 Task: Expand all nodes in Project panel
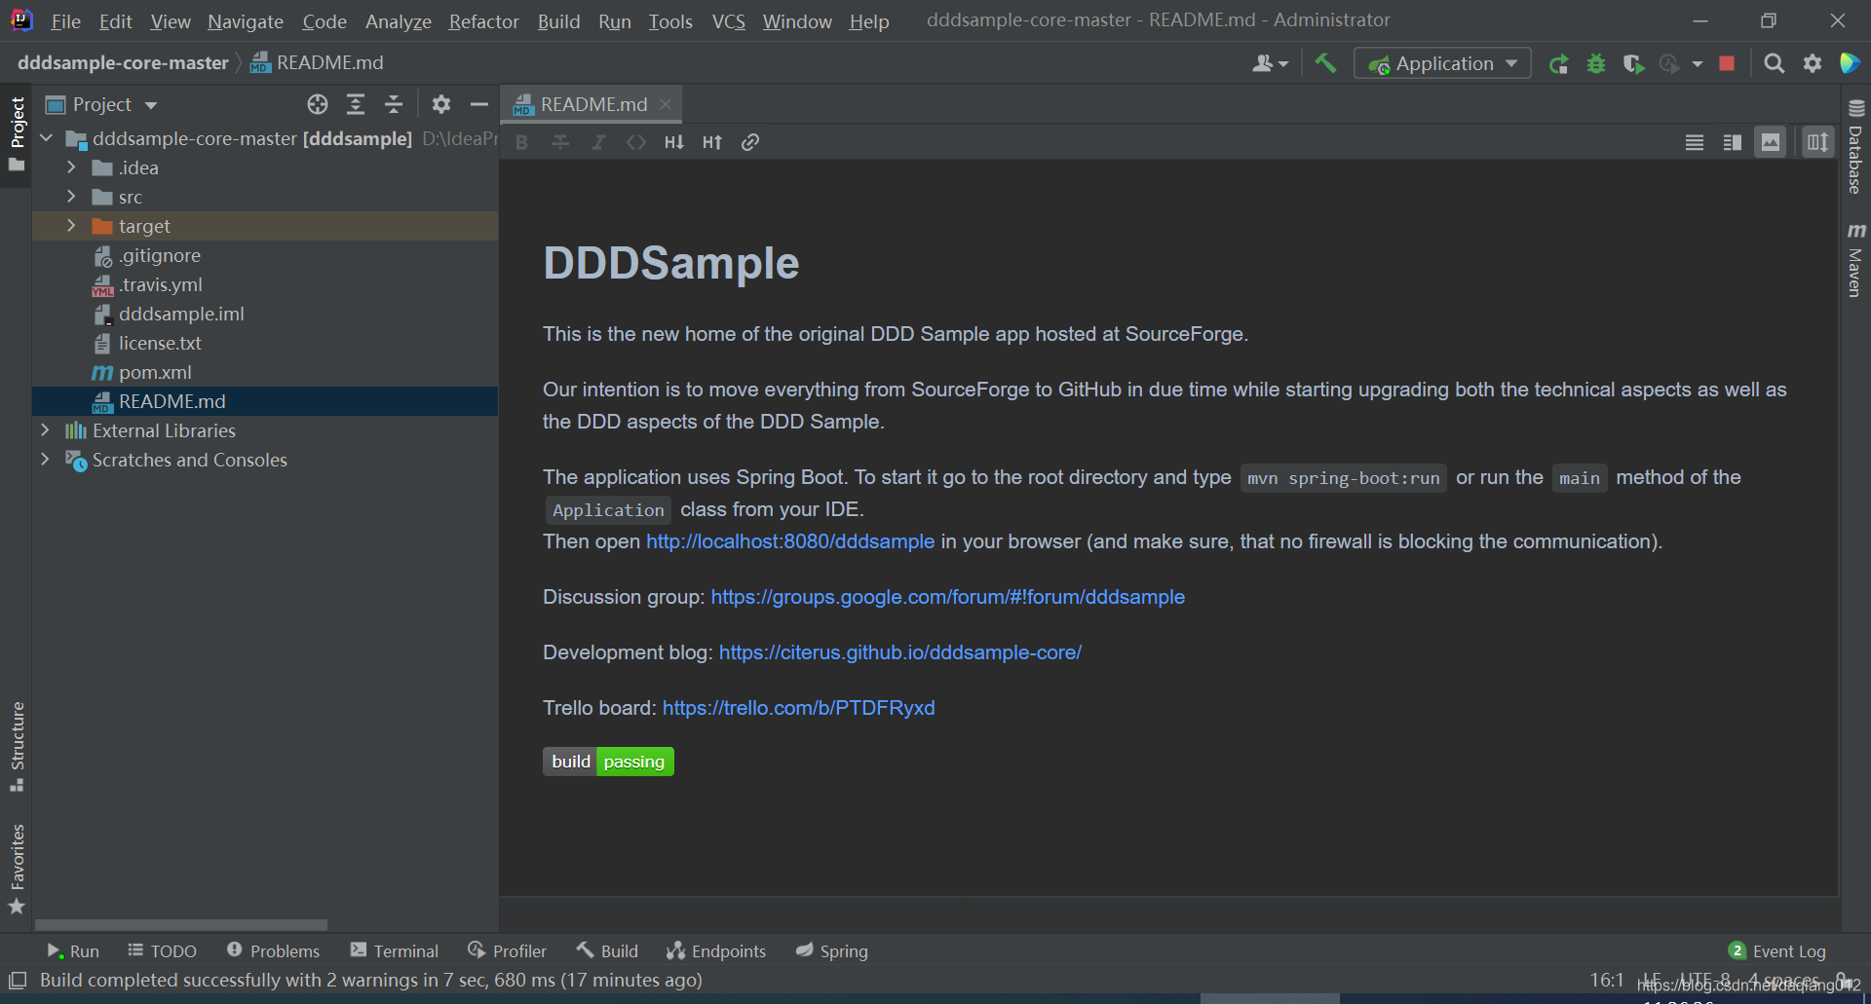click(x=356, y=104)
